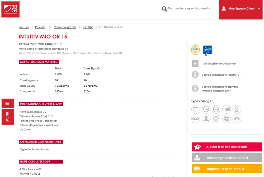Add product to the favorites list

(227, 147)
